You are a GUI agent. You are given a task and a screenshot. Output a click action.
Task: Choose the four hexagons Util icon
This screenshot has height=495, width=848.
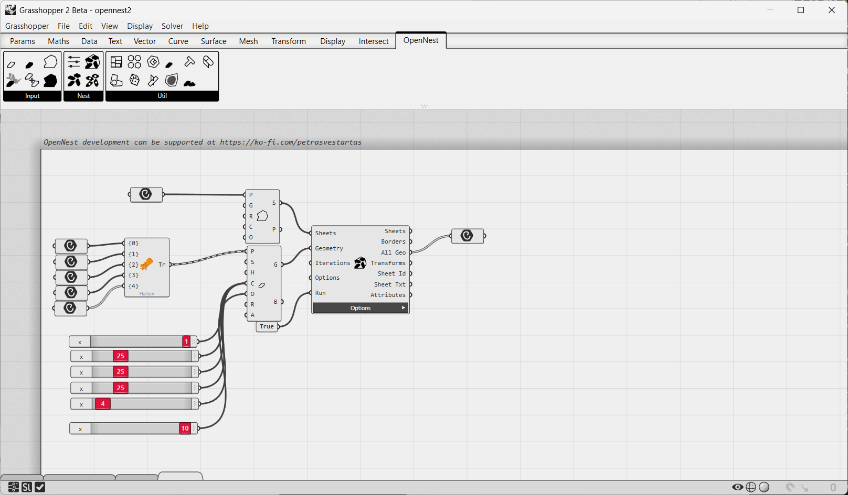click(134, 62)
